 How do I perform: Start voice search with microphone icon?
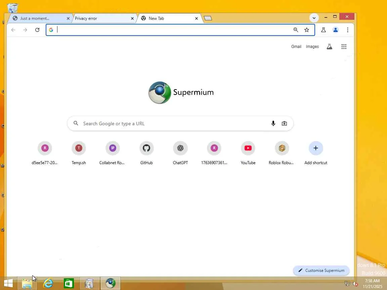[273, 123]
